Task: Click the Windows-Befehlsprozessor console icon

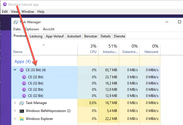Action: 22,111
